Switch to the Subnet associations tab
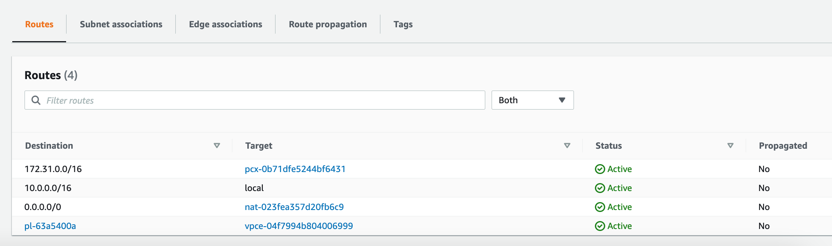This screenshot has height=246, width=832. click(121, 25)
